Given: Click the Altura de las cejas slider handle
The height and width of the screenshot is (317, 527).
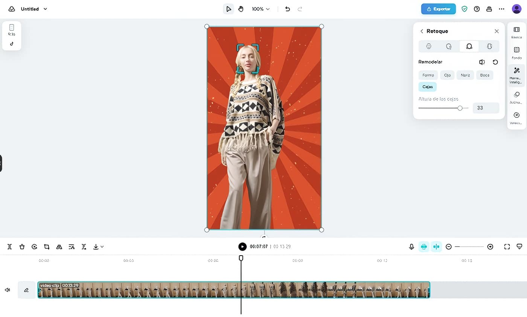Looking at the screenshot, I should pos(460,108).
